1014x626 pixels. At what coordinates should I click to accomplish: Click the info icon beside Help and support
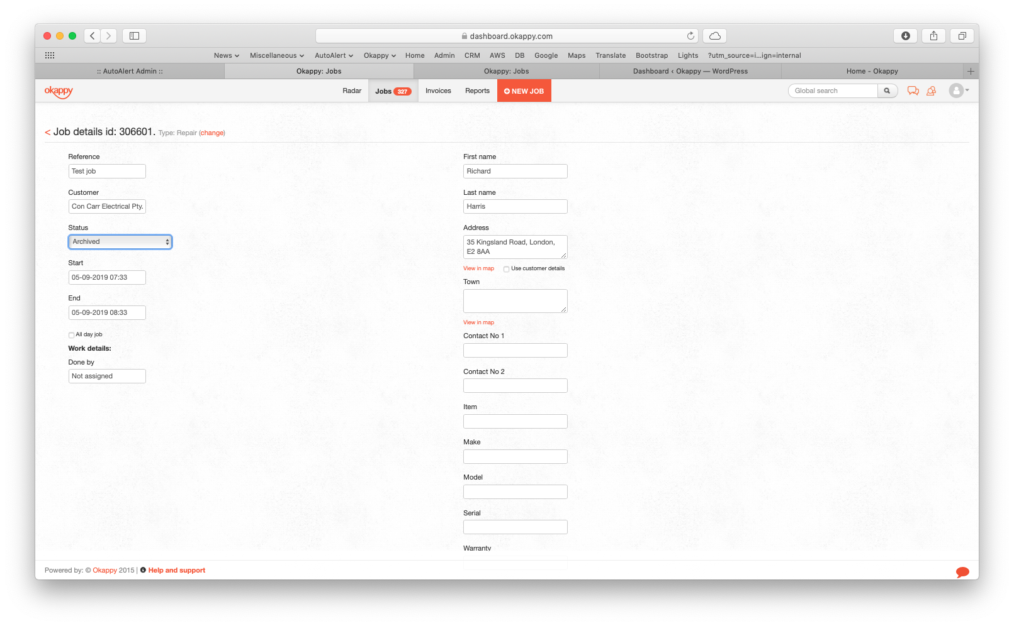[x=143, y=570]
